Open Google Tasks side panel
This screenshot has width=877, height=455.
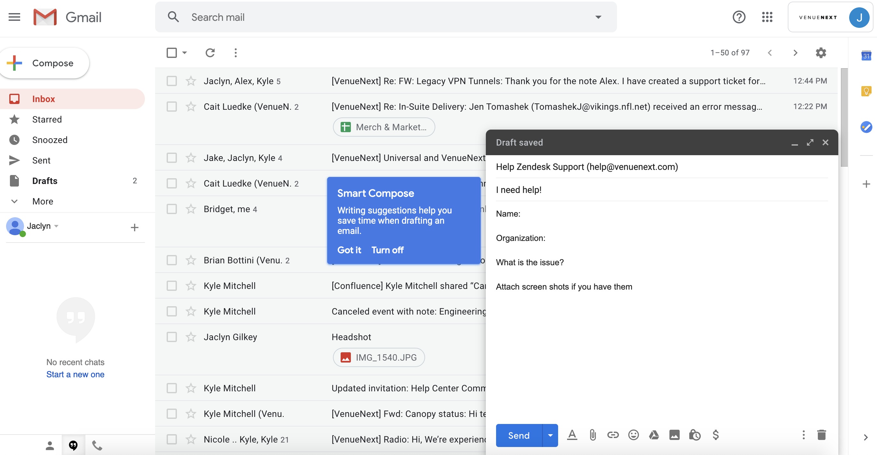coord(866,127)
